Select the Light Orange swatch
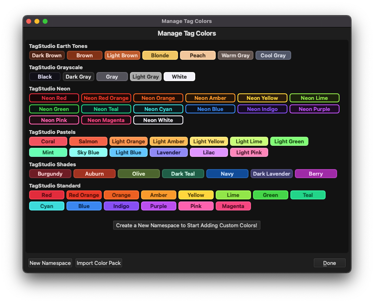Screen dimensions: 374x303 pos(128,142)
